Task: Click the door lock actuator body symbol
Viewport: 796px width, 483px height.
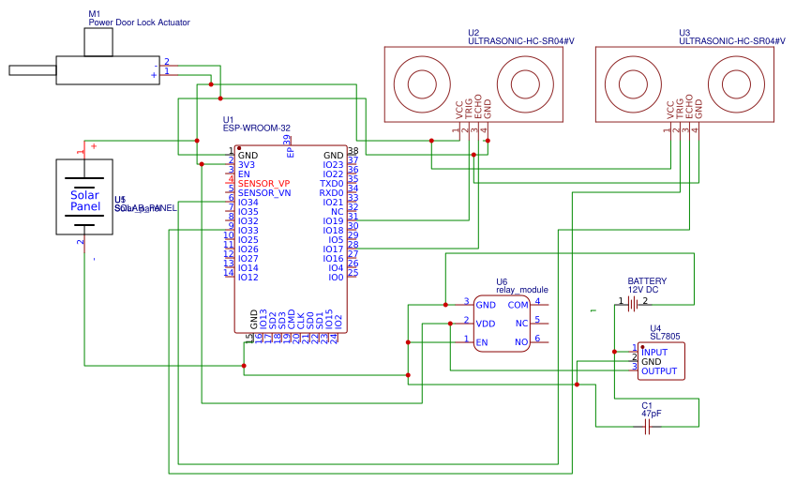Action: pos(108,70)
